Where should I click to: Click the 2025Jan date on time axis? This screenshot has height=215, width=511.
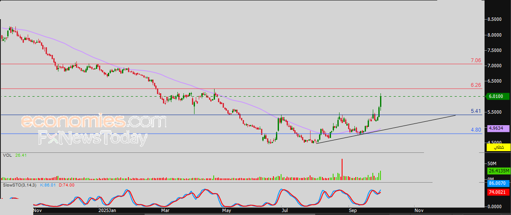coord(107,210)
